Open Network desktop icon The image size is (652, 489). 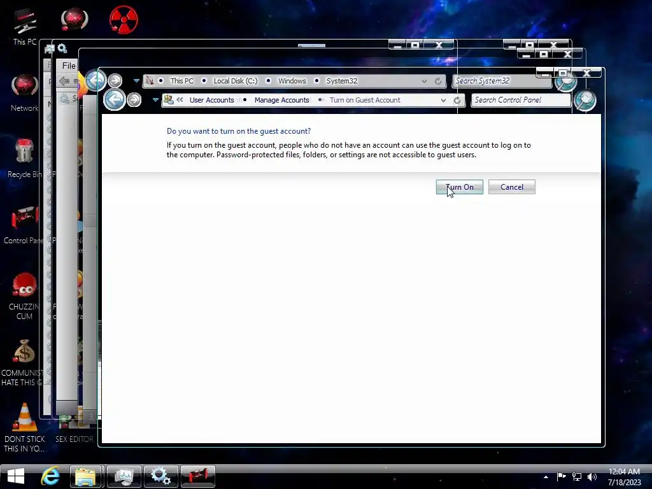tap(25, 93)
